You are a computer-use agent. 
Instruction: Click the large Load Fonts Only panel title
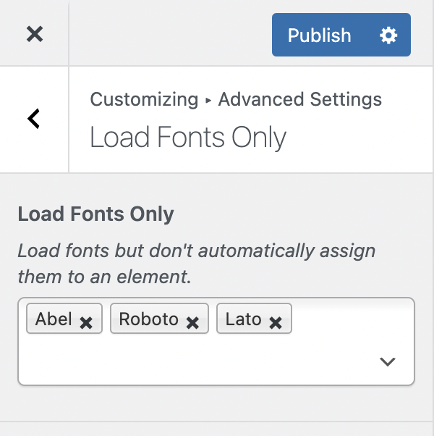coord(187,138)
